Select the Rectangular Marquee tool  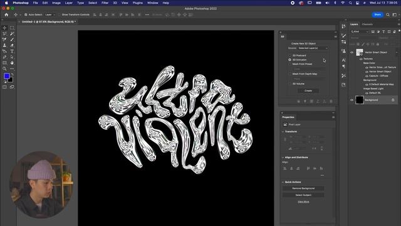point(12,28)
